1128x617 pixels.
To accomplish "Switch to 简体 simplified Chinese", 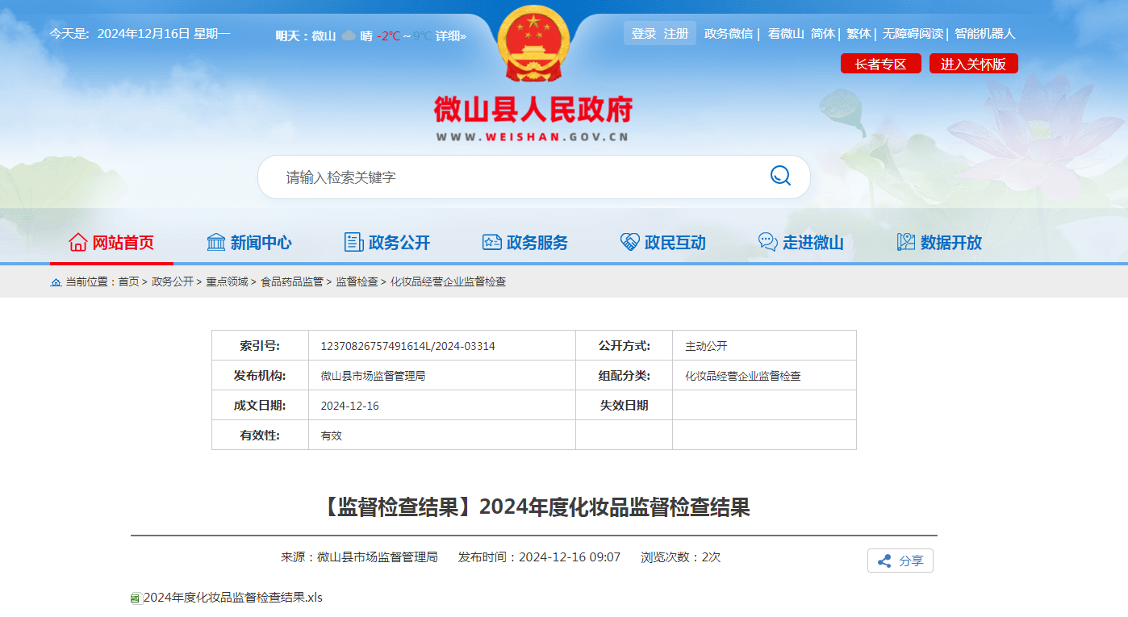I will pos(823,34).
